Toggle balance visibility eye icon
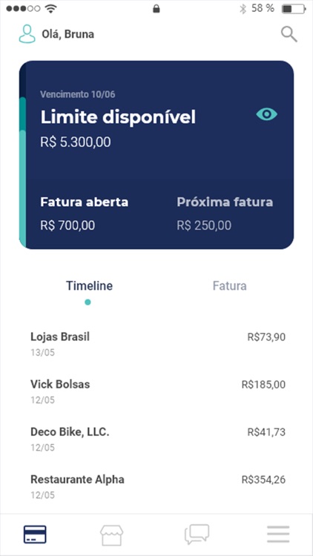This screenshot has height=556, width=313. pyautogui.click(x=267, y=114)
